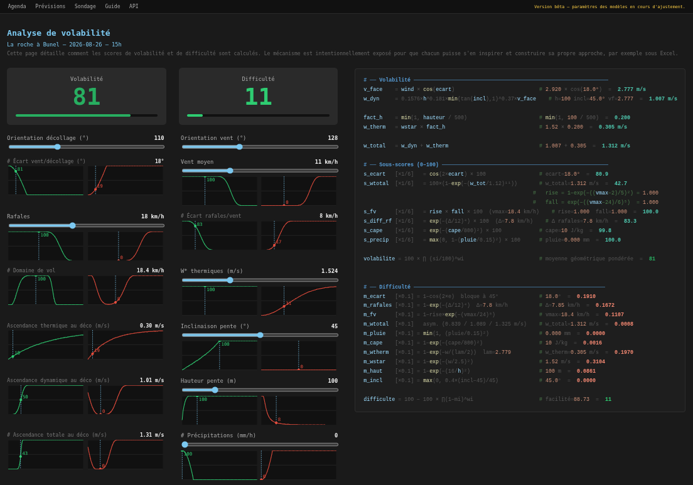693x485 pixels.
Task: Click the Hauteur pente slider handle
Action: pos(215,390)
